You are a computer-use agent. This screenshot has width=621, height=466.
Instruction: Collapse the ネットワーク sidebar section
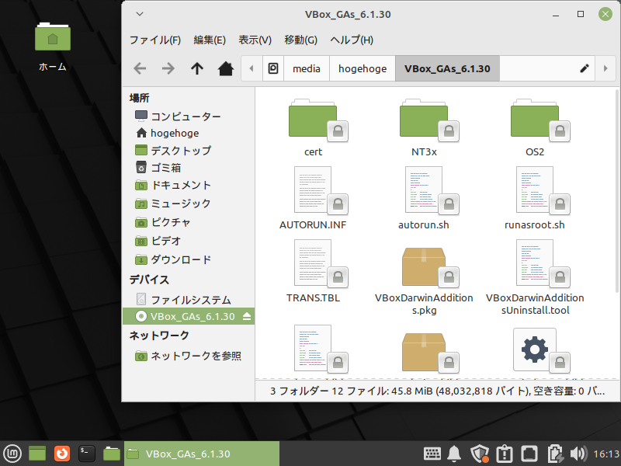pos(159,336)
